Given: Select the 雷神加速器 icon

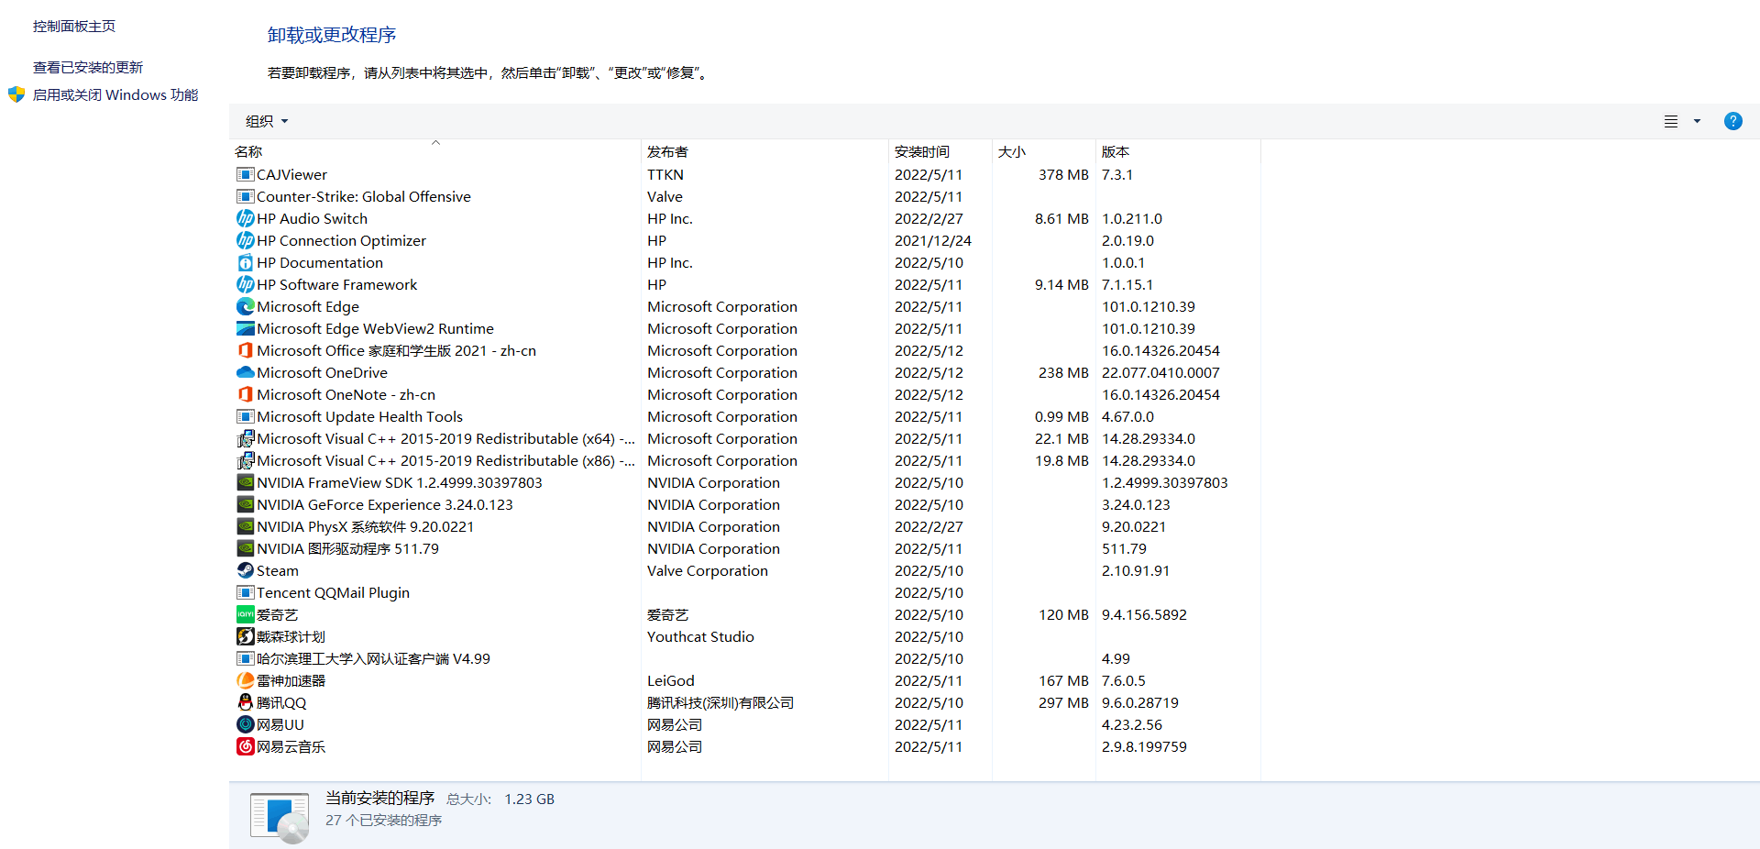Looking at the screenshot, I should tap(245, 680).
